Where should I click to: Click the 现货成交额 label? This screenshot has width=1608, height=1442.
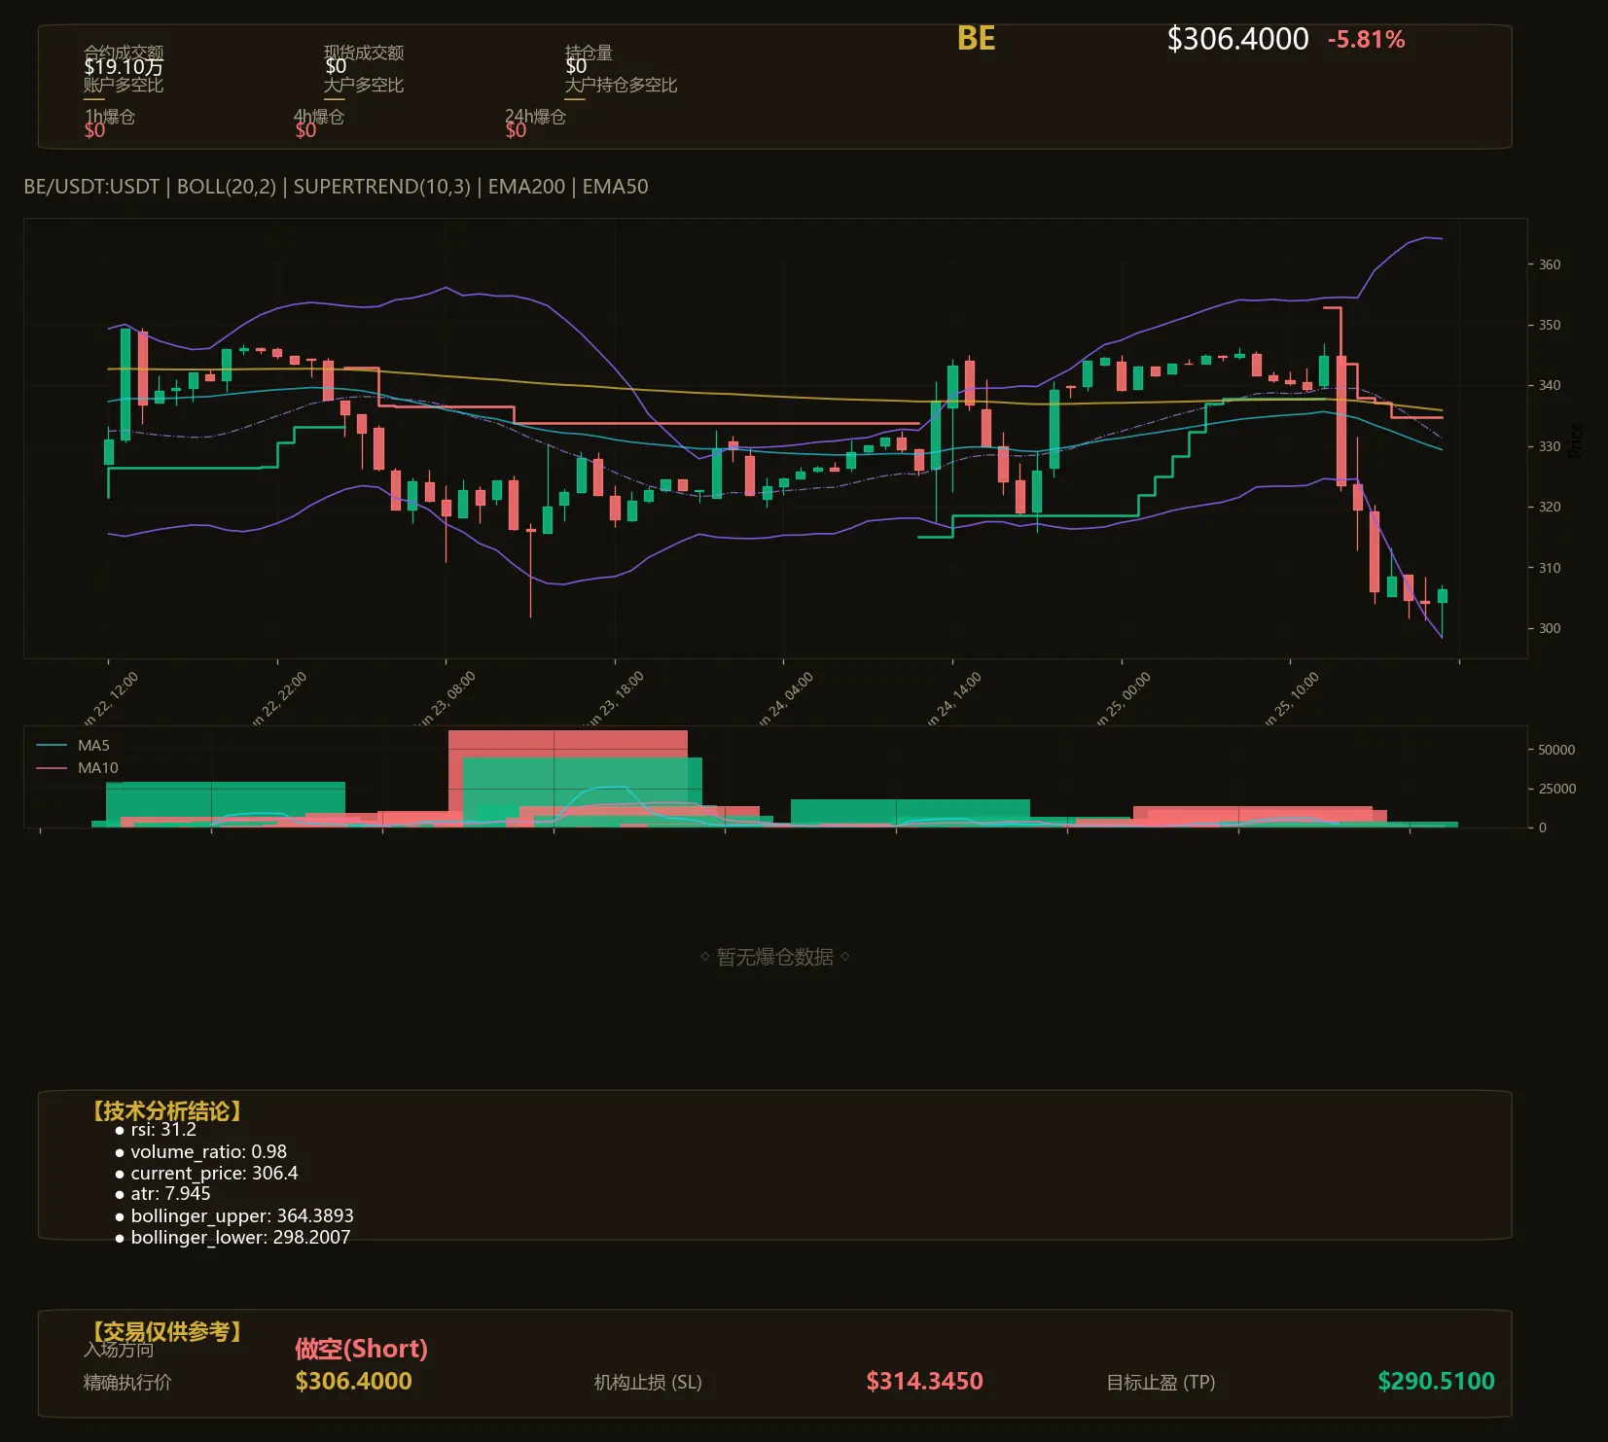[x=364, y=53]
